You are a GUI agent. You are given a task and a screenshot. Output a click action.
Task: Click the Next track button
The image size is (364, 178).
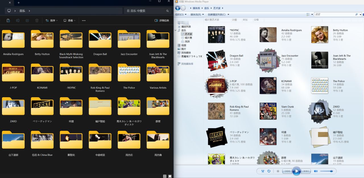(x=306, y=171)
